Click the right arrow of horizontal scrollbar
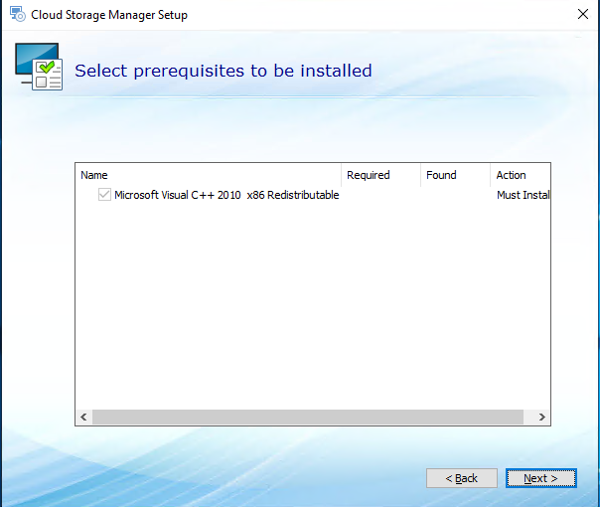This screenshot has height=507, width=600. coord(541,417)
